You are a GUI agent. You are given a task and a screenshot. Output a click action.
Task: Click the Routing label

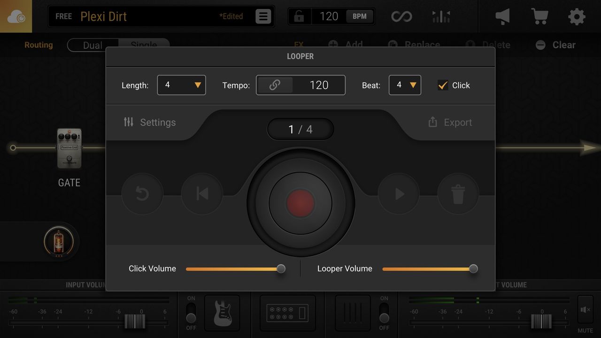click(39, 45)
